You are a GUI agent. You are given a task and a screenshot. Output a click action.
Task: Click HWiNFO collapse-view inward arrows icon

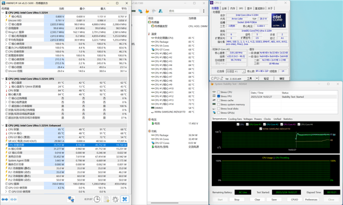(13, 199)
